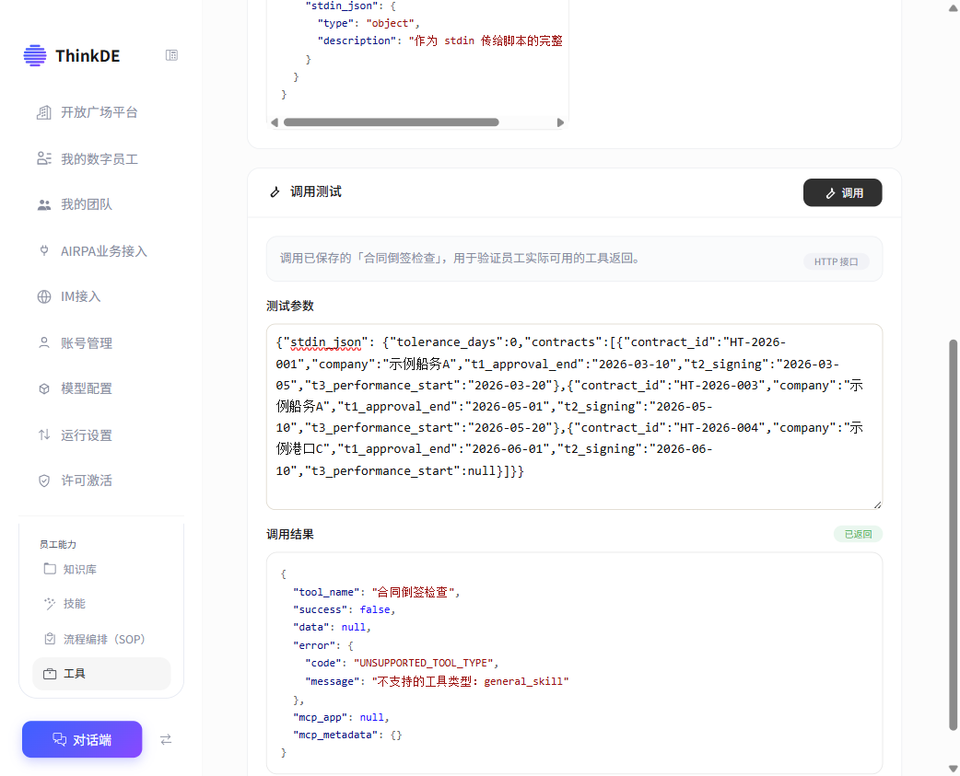
Task: Click the dark 调用 button
Action: [x=842, y=192]
